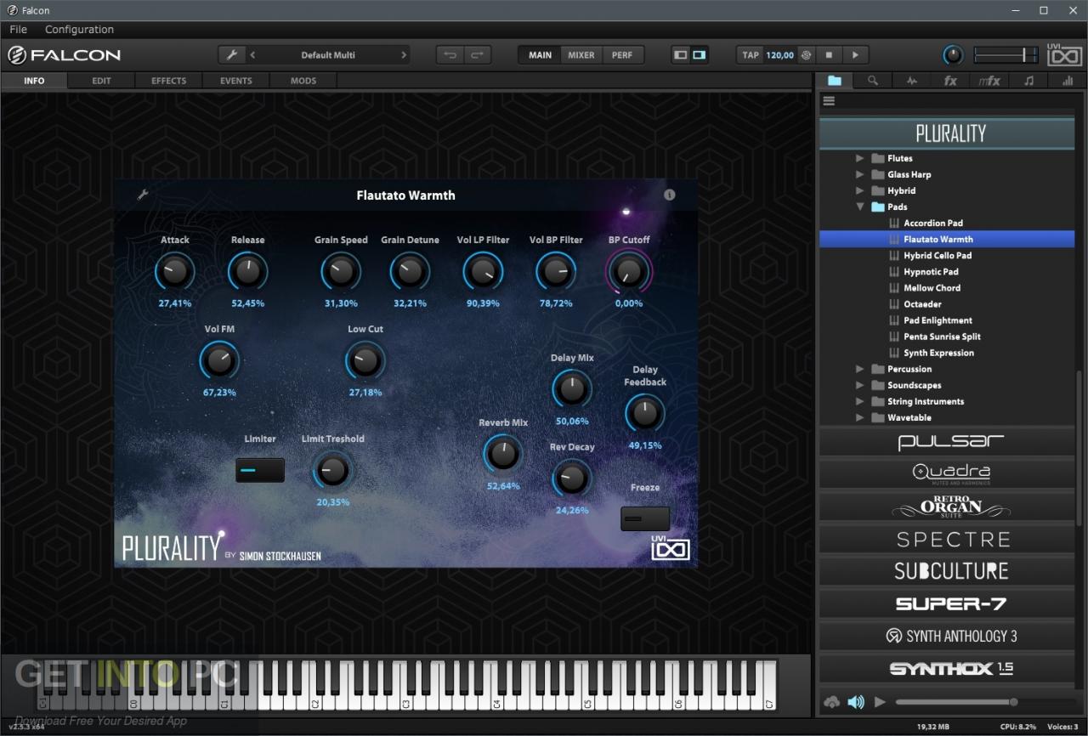Switch to the PERF view
Image resolution: width=1088 pixels, height=736 pixels.
[622, 55]
